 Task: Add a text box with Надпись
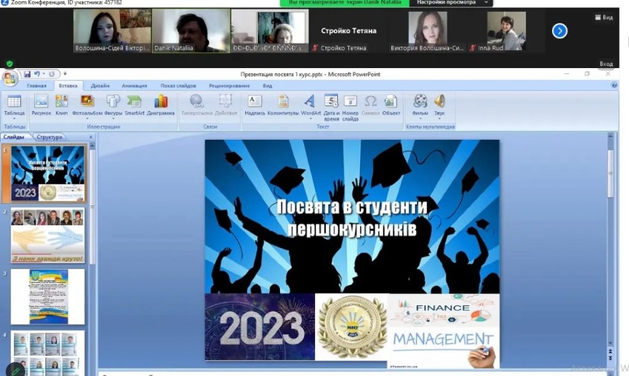pos(254,104)
